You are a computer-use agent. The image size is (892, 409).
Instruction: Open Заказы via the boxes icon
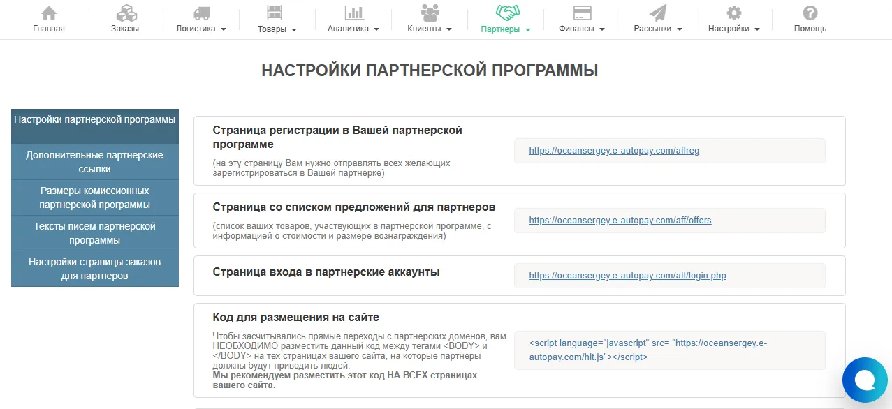point(125,13)
